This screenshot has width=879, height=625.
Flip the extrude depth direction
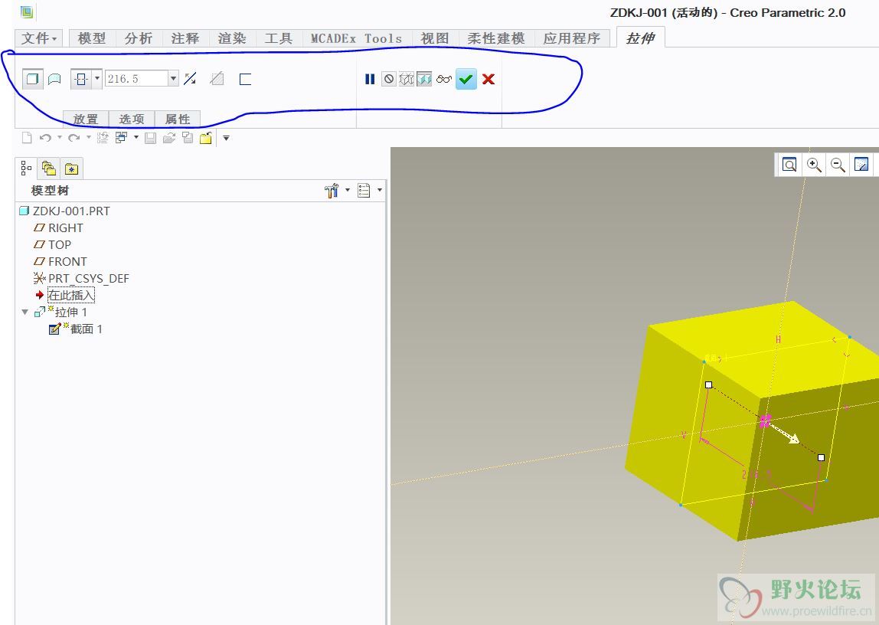[x=190, y=79]
